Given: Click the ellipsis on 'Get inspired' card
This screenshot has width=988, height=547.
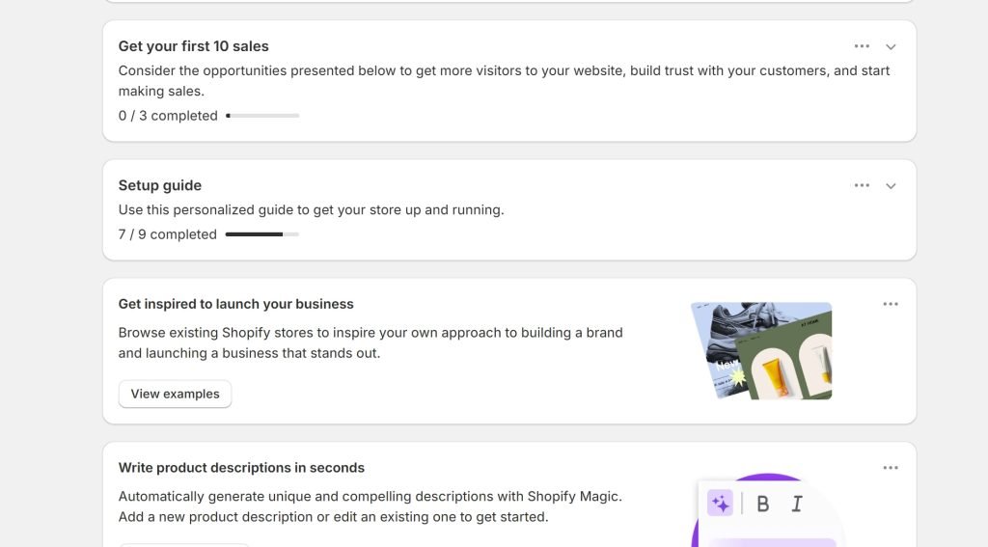Looking at the screenshot, I should 891,304.
